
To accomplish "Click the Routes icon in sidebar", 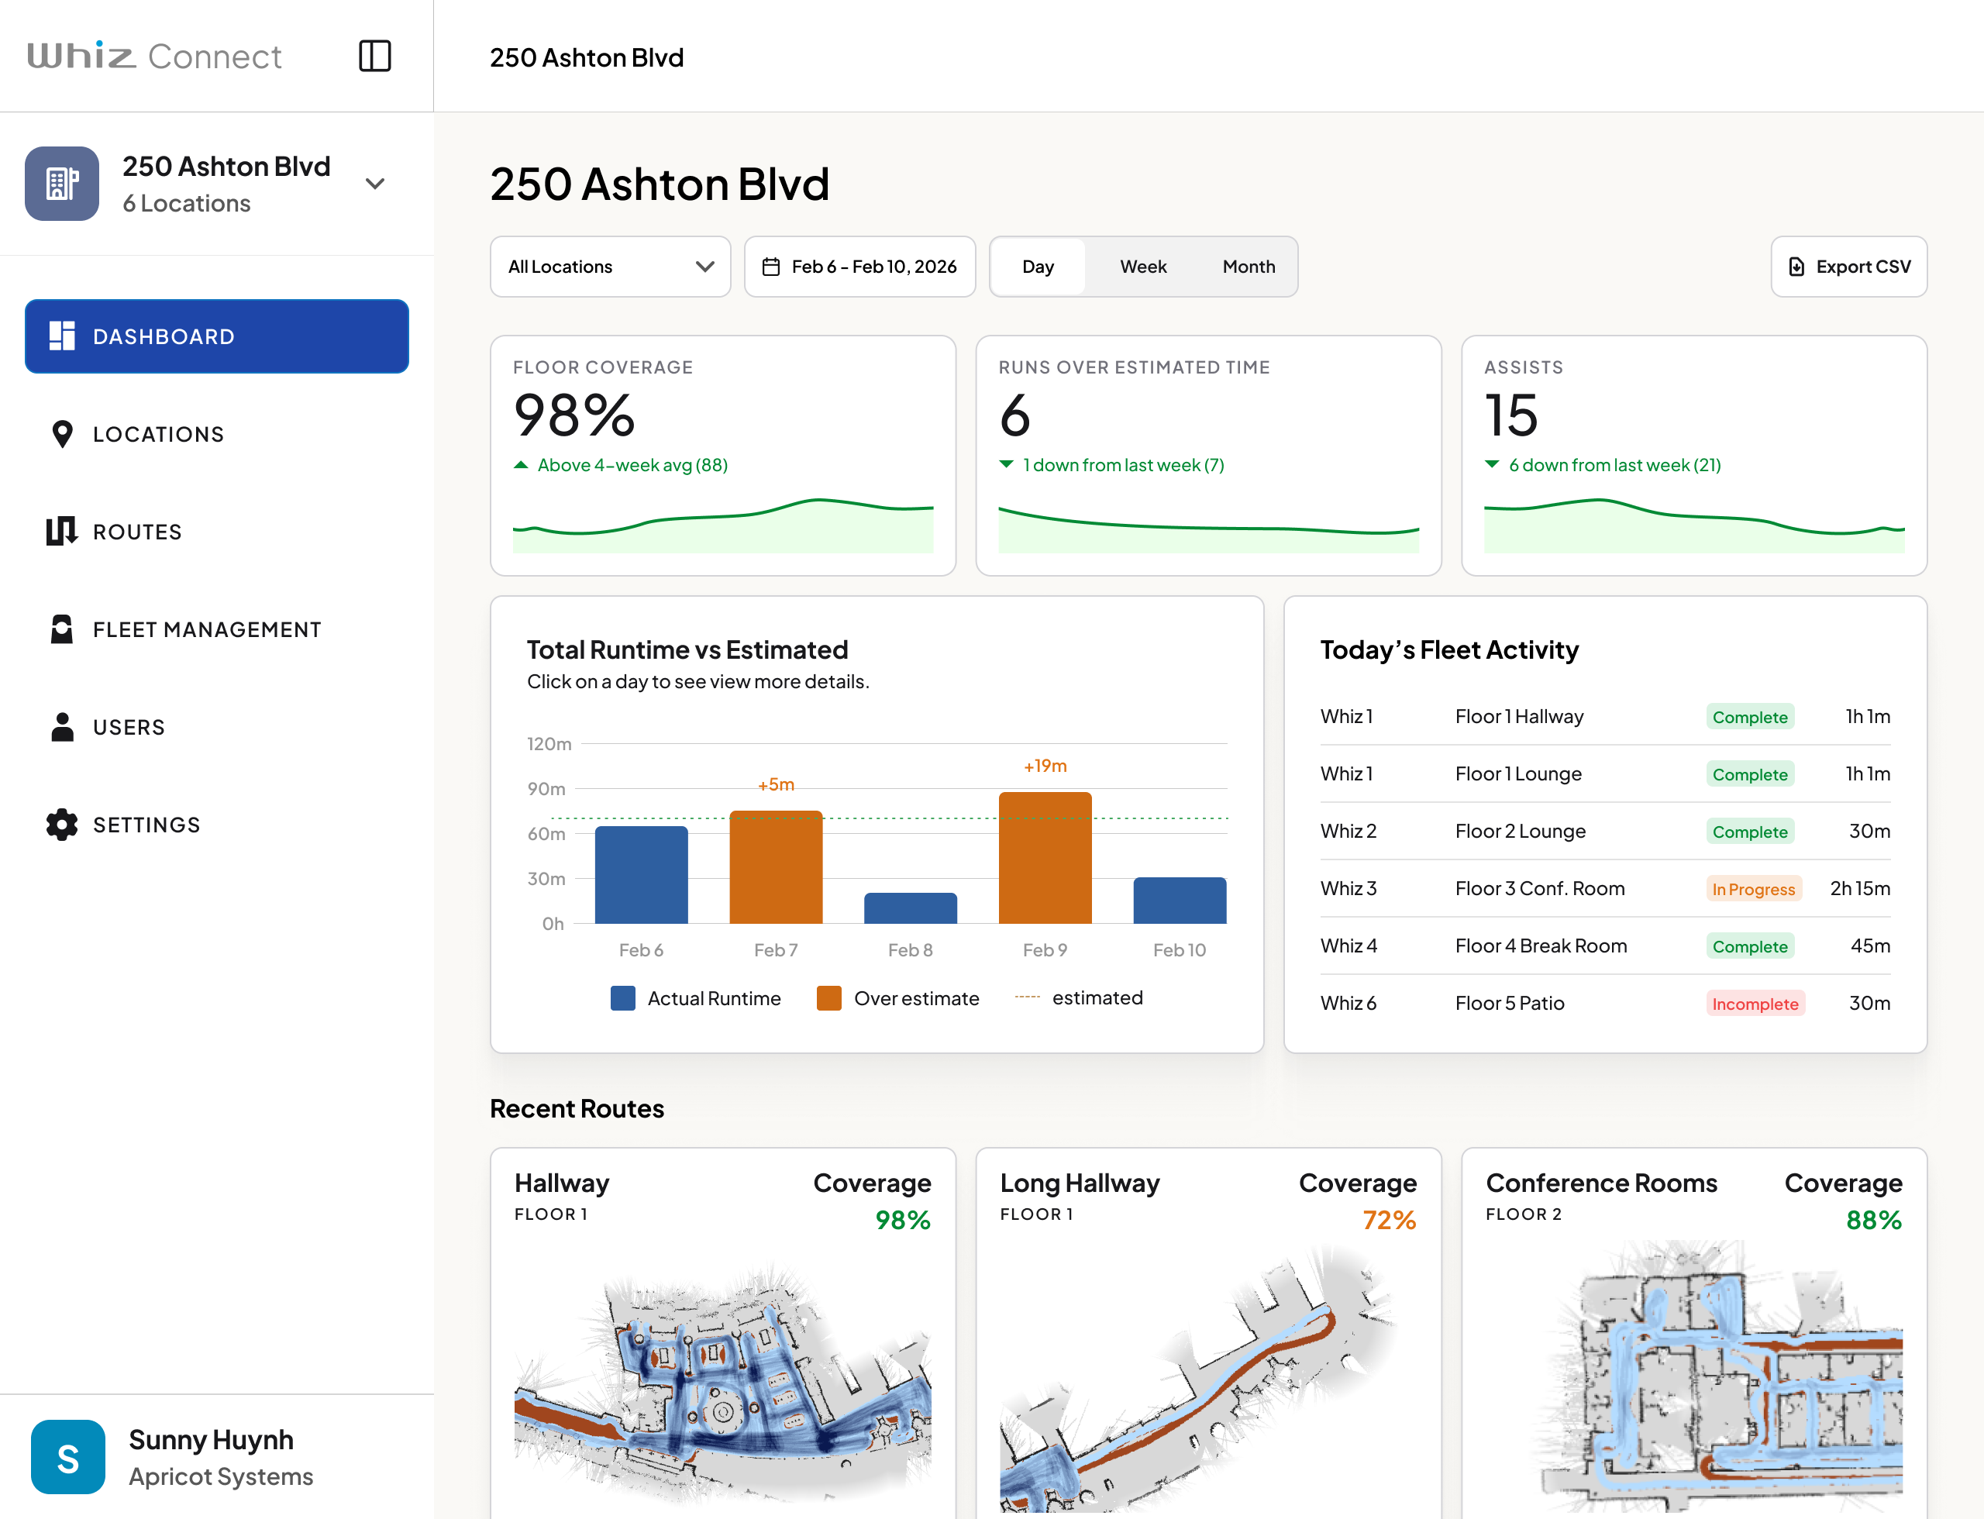I will tap(61, 532).
